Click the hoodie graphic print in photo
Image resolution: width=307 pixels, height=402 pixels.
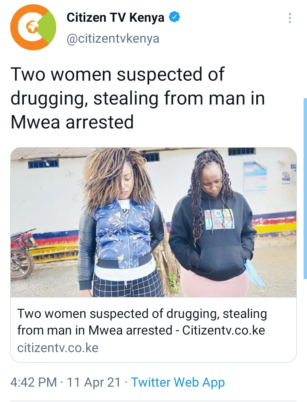[220, 219]
